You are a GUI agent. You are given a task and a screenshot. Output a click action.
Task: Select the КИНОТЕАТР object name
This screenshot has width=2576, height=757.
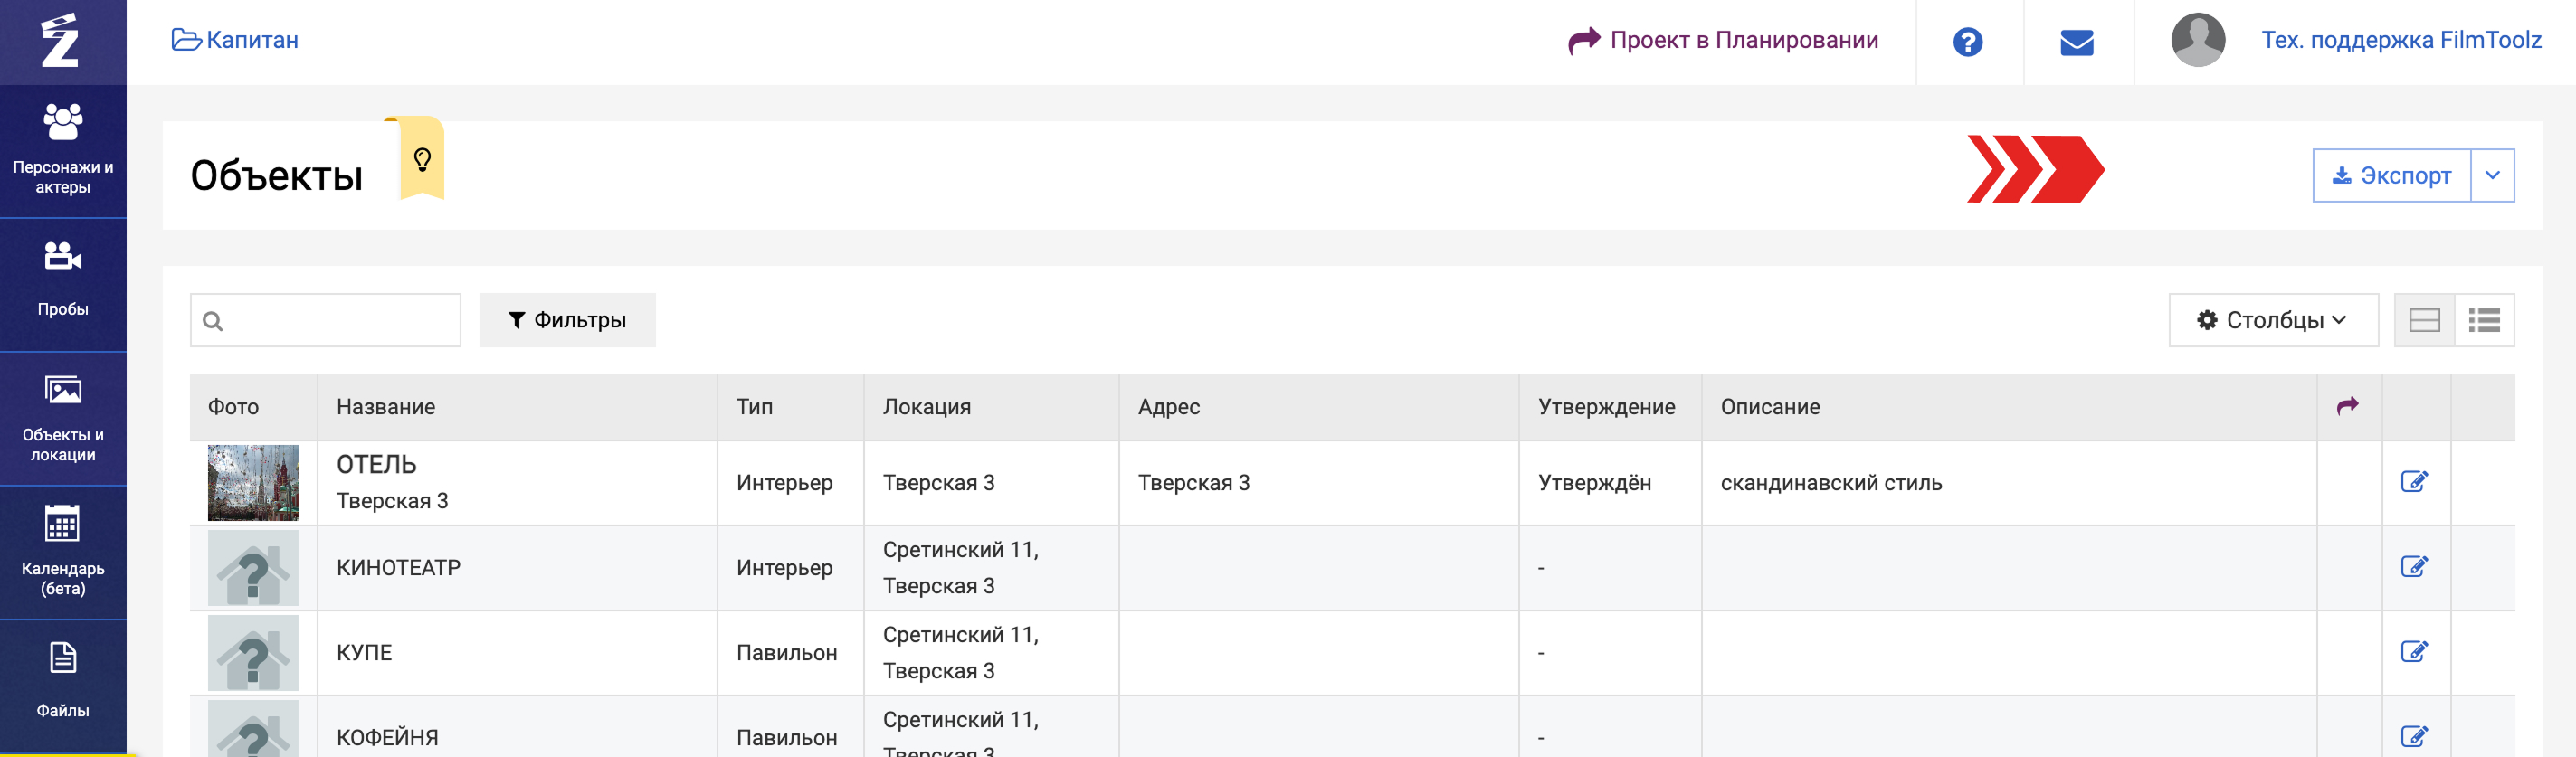398,568
